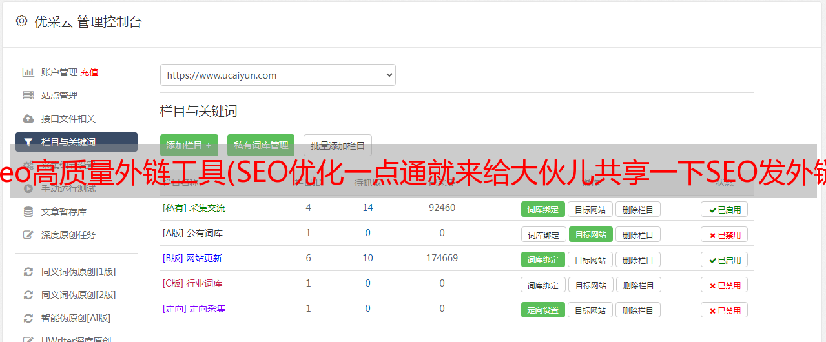Click the server icon next to 站点管理

pyautogui.click(x=28, y=96)
